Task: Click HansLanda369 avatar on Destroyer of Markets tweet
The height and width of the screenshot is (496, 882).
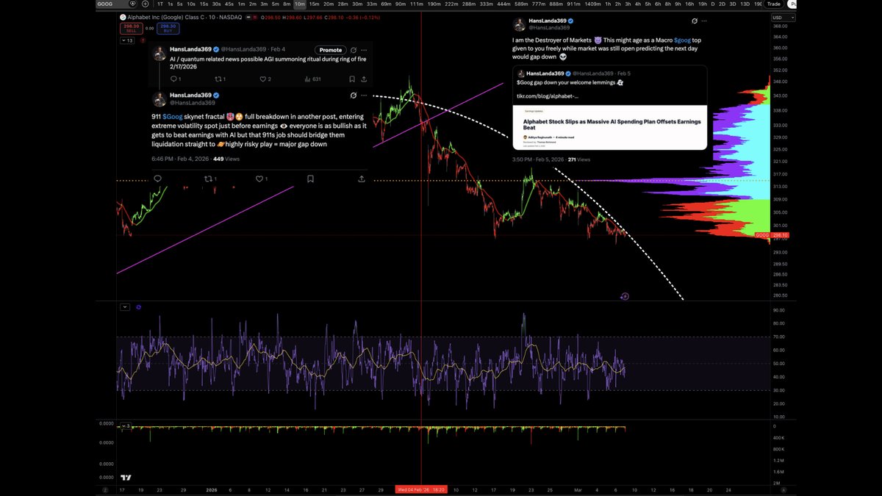Action: (x=519, y=24)
